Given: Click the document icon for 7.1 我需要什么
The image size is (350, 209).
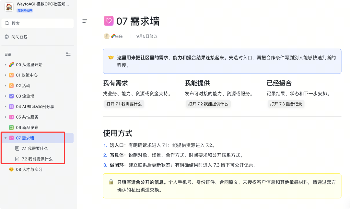Looking at the screenshot, I should coord(17,148).
